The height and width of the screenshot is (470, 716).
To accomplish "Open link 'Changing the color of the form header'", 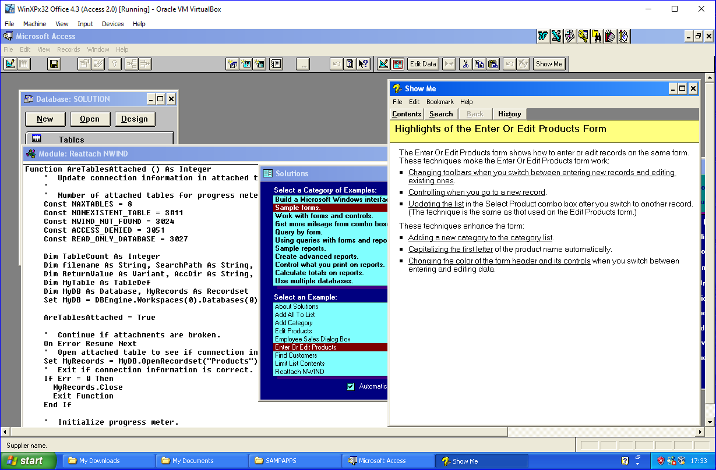I will 499,261.
